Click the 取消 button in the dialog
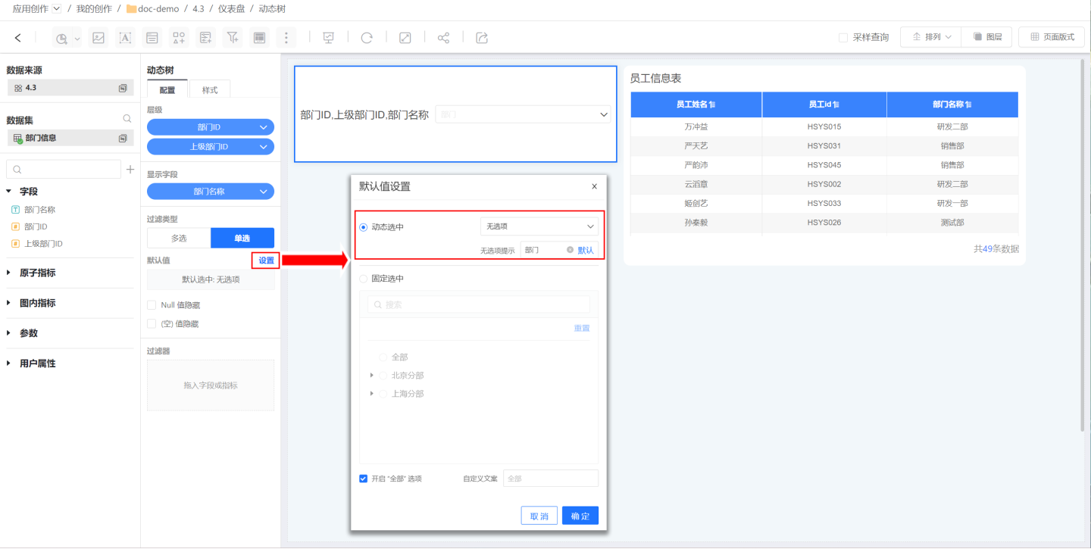Viewport: 1091px width, 549px height. click(539, 516)
